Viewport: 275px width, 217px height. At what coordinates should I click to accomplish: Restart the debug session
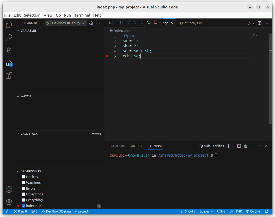[x=149, y=22]
